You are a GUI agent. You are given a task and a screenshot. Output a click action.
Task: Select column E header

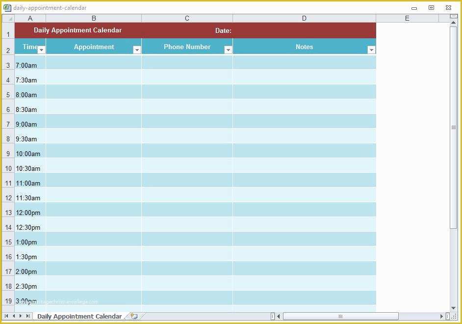pyautogui.click(x=407, y=18)
